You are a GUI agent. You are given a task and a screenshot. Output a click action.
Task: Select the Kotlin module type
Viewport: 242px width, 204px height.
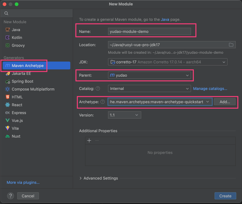(x=17, y=37)
